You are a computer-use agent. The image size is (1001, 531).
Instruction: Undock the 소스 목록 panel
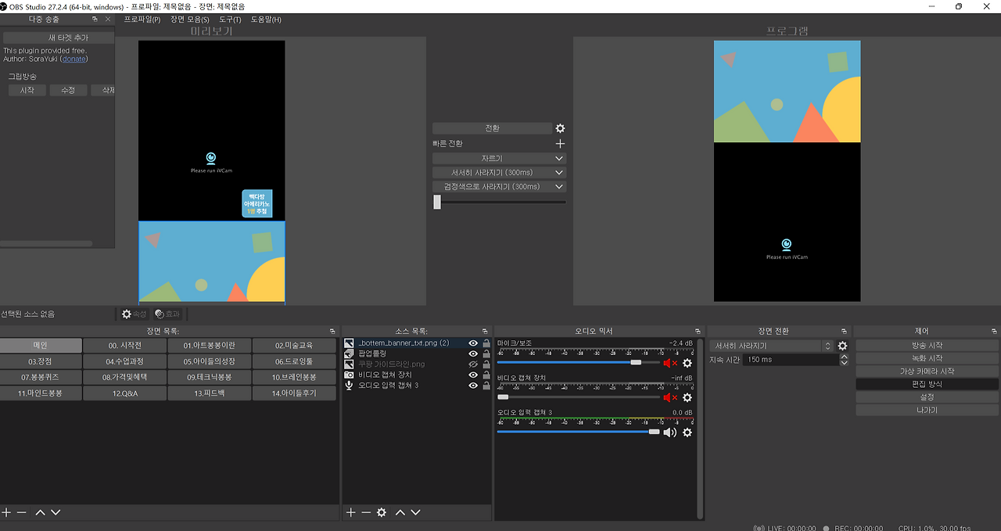(x=486, y=332)
